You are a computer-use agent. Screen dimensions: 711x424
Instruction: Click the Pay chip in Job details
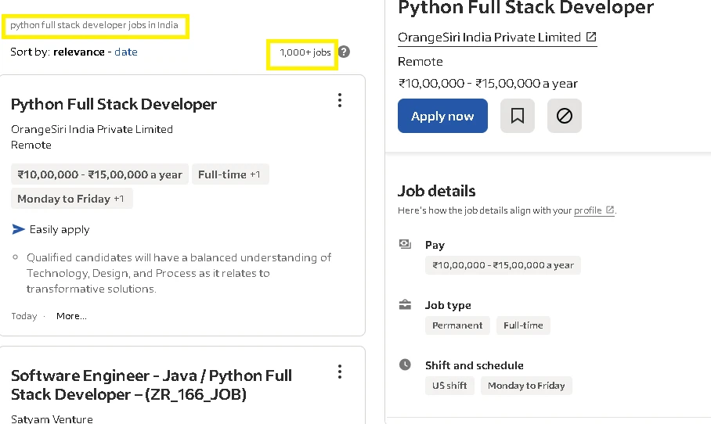point(503,265)
